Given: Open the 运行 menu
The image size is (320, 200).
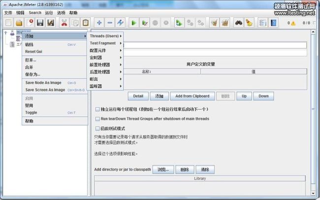Looking at the screenshot, I should tap(49, 13).
